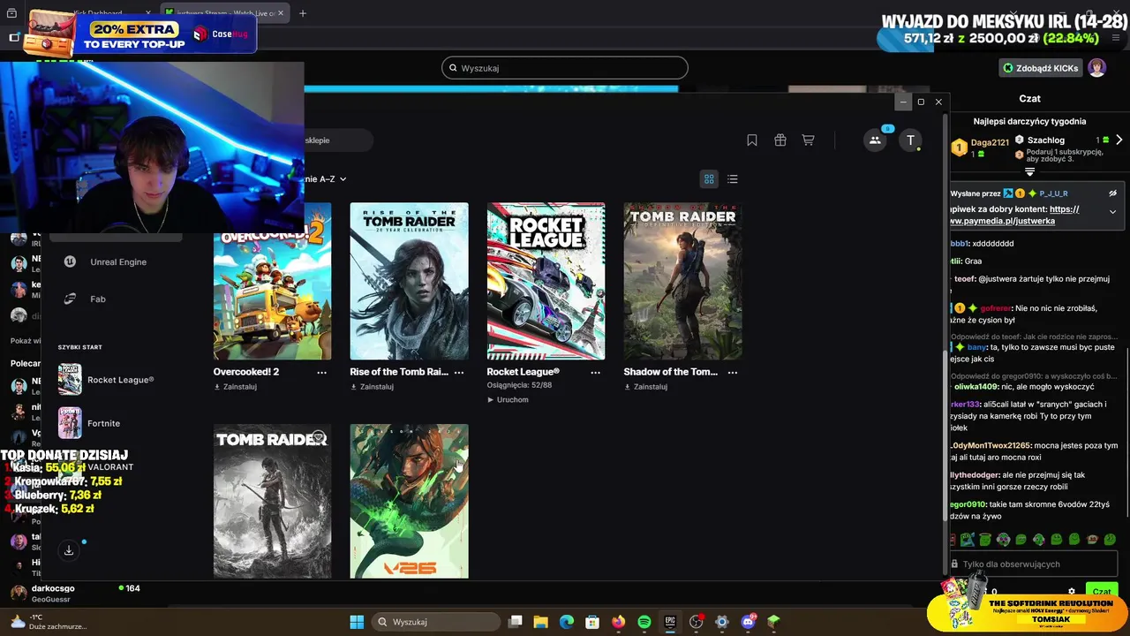Open the Overcooked! 2 game cover
The image size is (1130, 636).
pos(272,281)
